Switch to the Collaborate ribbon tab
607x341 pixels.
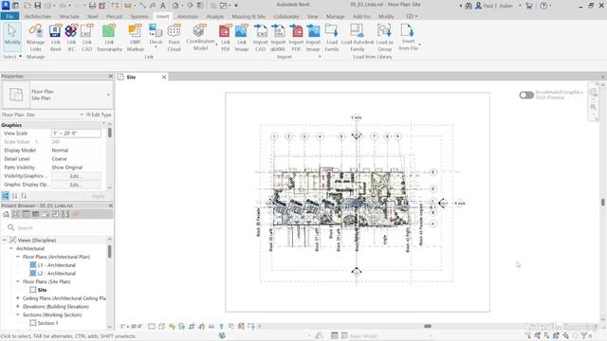click(286, 16)
